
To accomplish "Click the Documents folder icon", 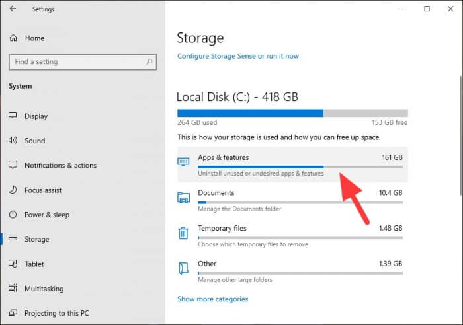I will pyautogui.click(x=183, y=198).
